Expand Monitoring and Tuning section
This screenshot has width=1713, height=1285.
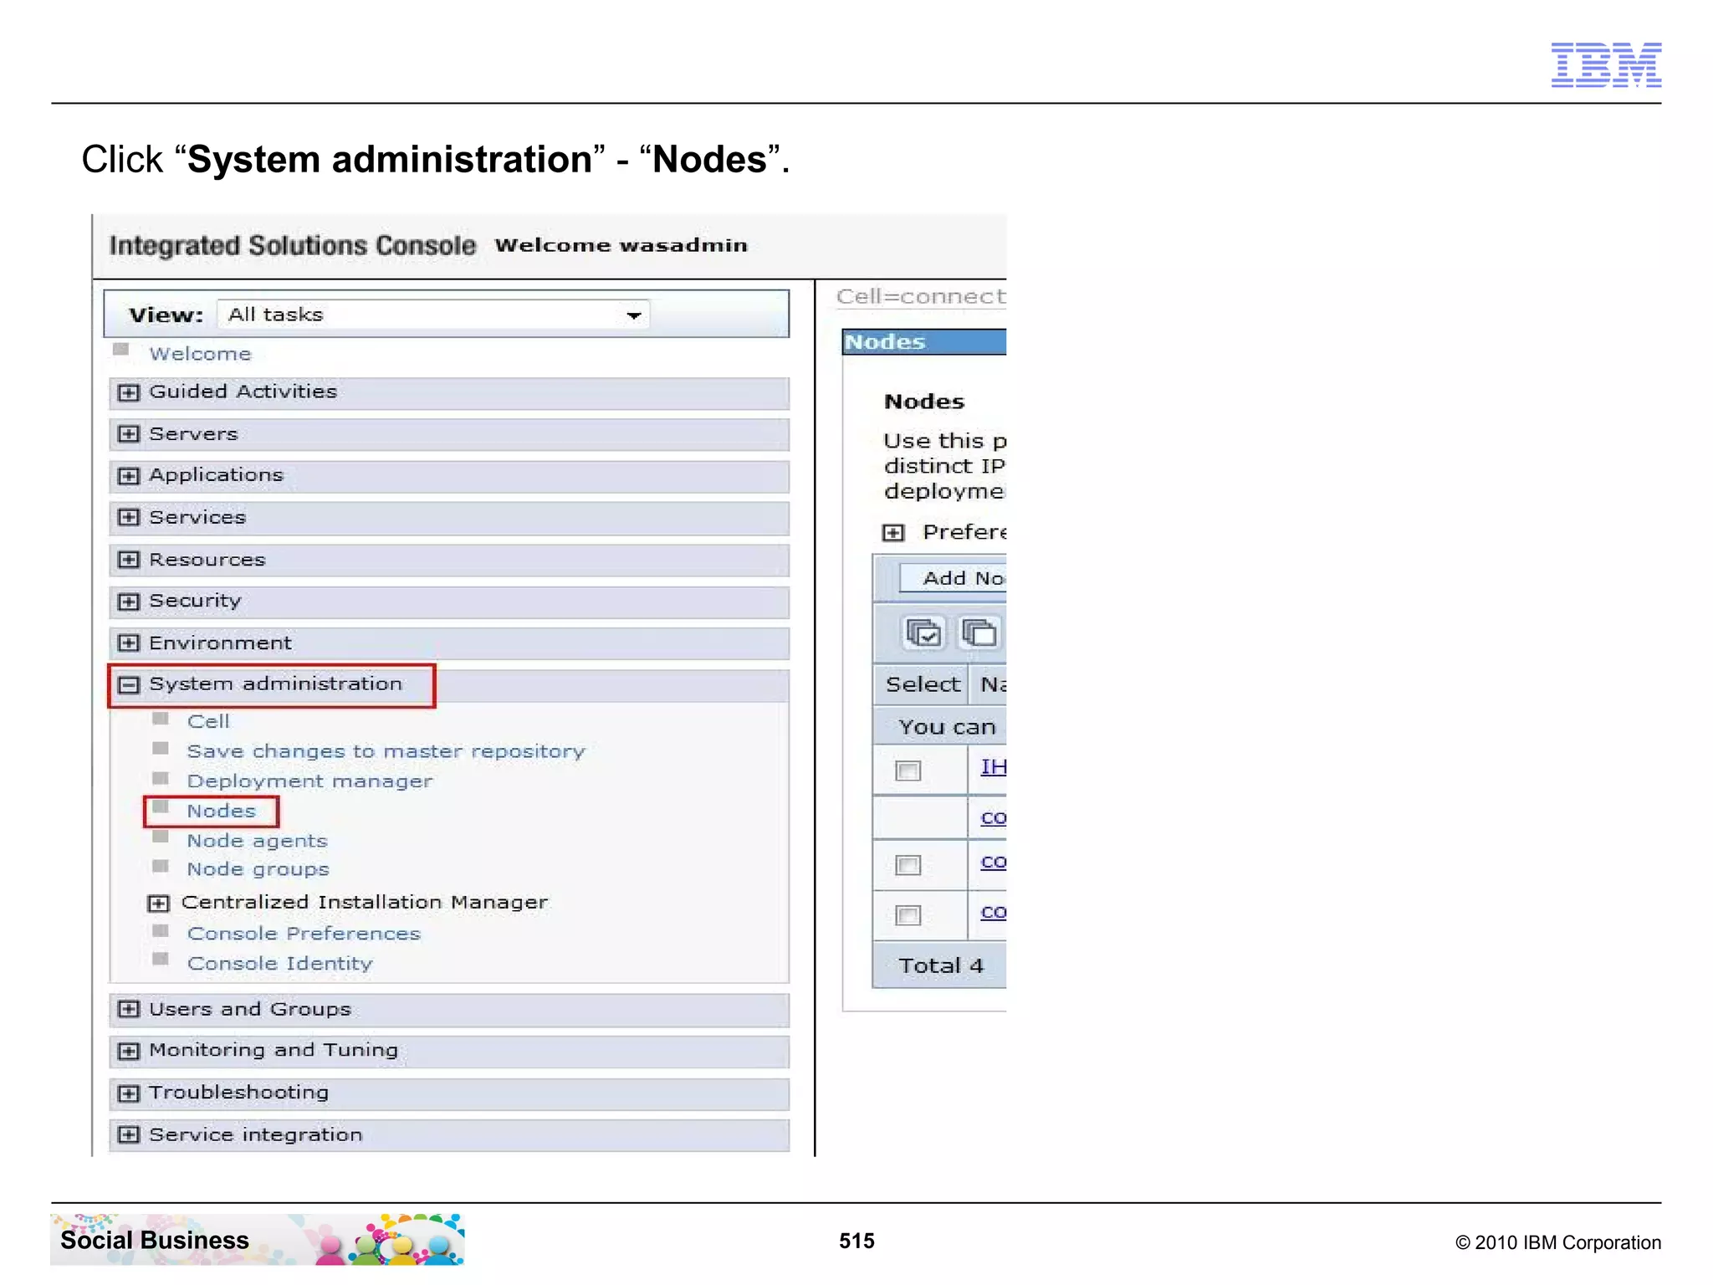(x=128, y=1051)
